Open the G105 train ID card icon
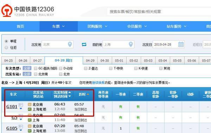This screenshot has height=133, width=211. [x=21, y=126]
